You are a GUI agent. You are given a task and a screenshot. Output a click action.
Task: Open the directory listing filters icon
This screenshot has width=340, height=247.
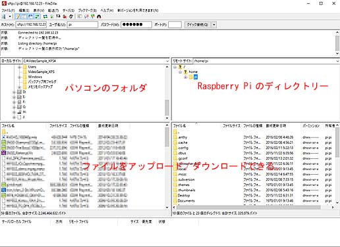(80, 16)
